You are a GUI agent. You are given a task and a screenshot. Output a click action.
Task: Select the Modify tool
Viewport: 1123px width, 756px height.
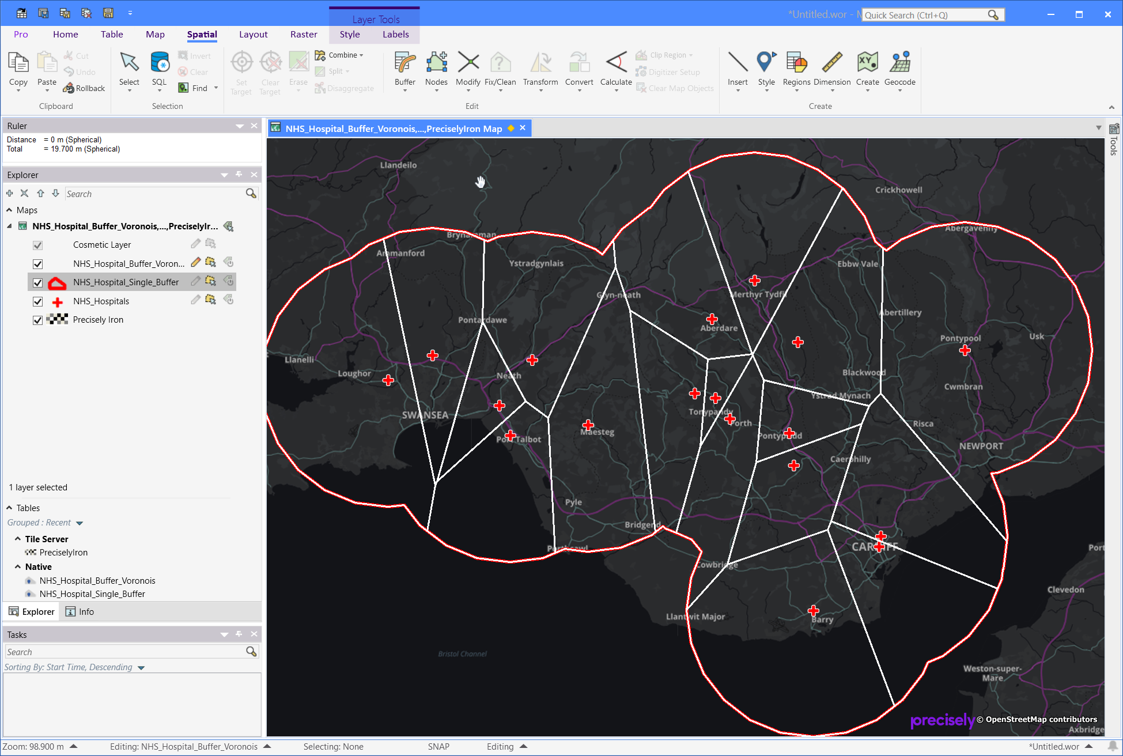point(468,69)
